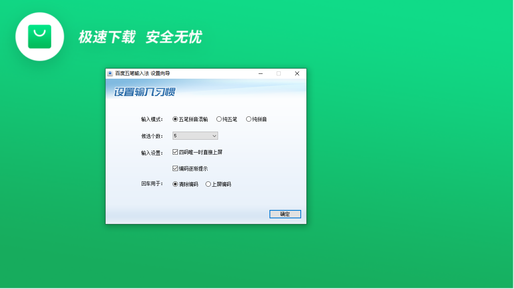Minimize the setup wizard window
The width and height of the screenshot is (514, 289).
260,73
